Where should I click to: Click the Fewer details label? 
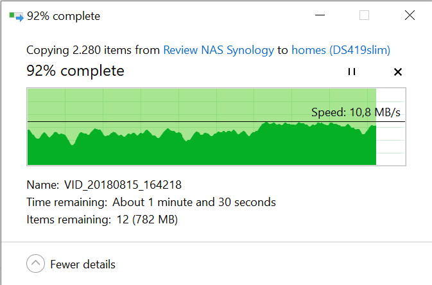(x=83, y=264)
